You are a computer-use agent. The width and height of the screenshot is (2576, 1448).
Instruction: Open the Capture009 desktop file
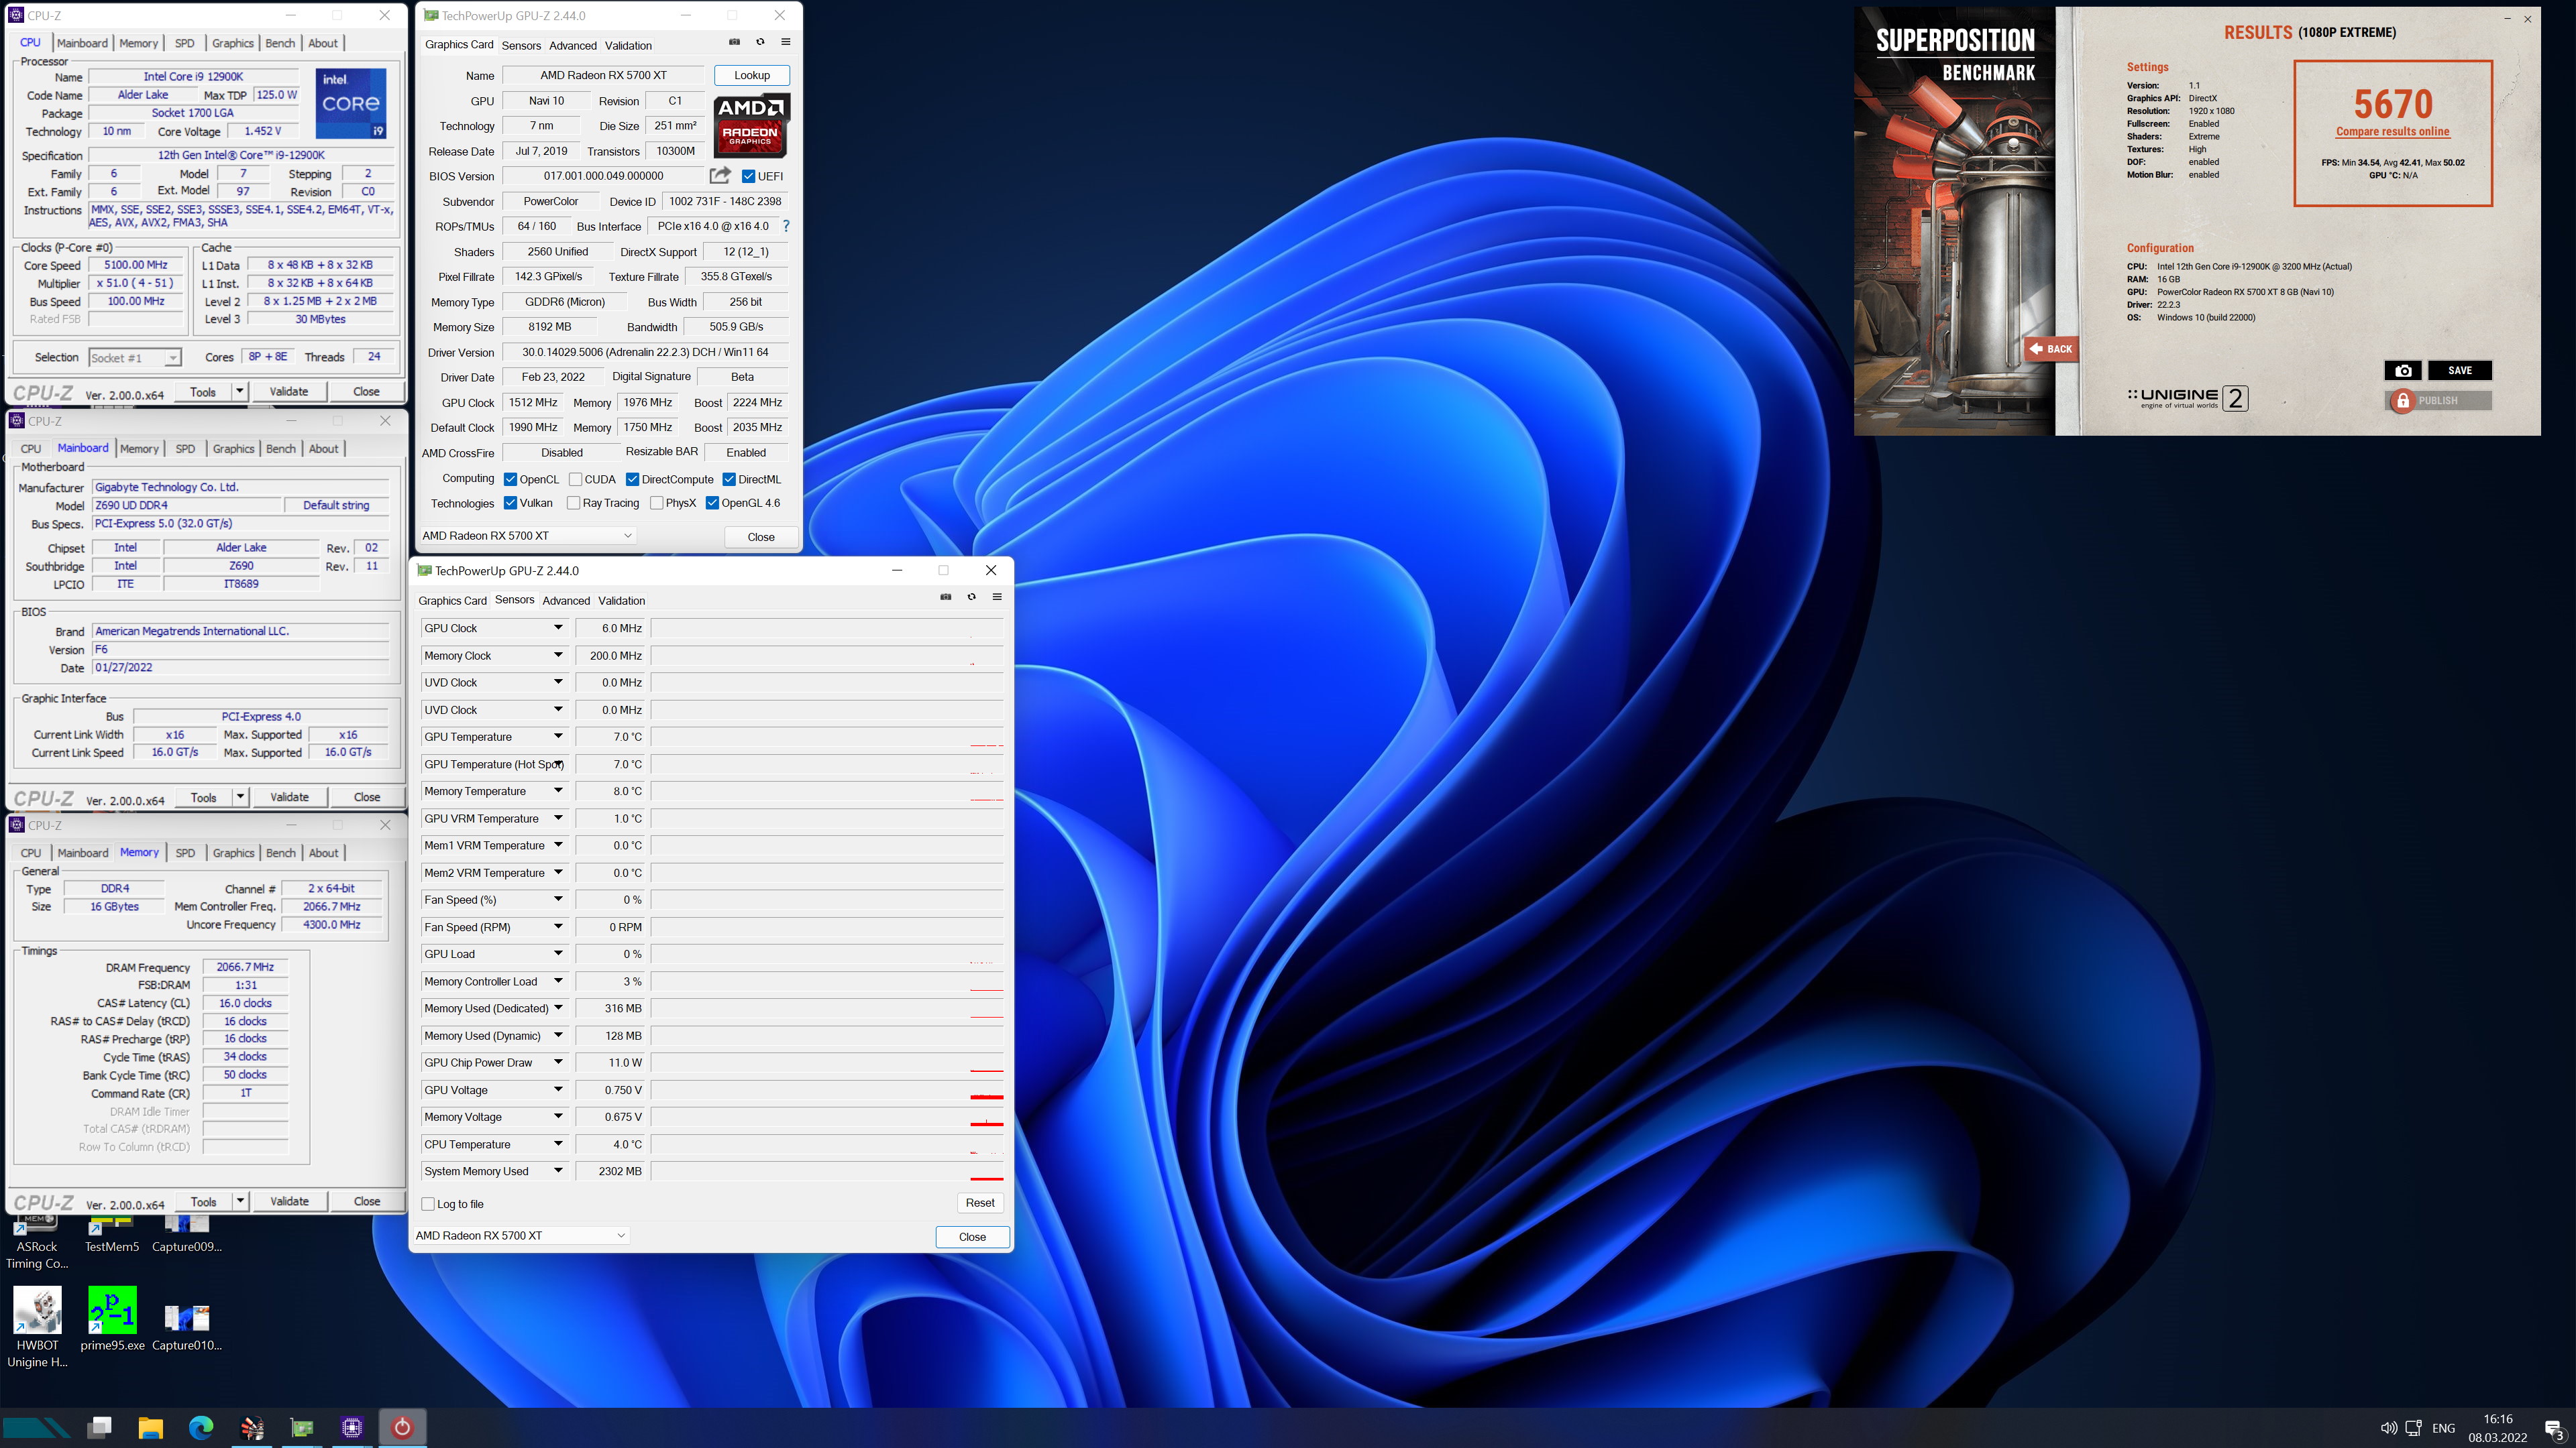(x=187, y=1234)
